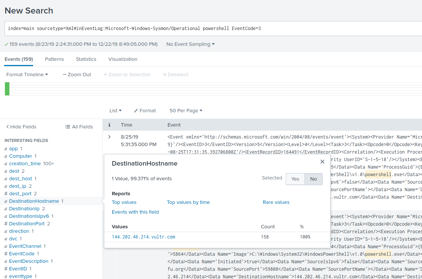Viewport: 422px width, 279px height.
Task: Click the 159 events job status text
Action: coord(81,44)
